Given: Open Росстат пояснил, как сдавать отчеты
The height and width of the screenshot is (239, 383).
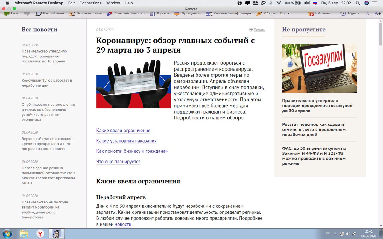Looking at the screenshot, I should pyautogui.click(x=314, y=129).
